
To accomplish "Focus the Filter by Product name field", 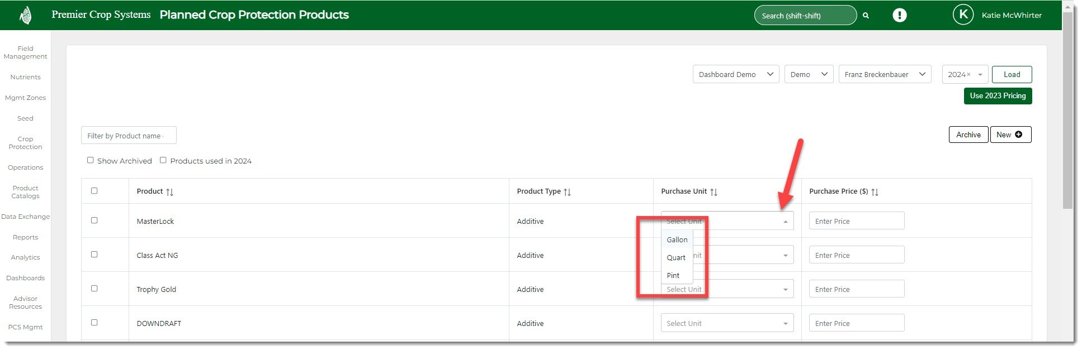I will pyautogui.click(x=129, y=136).
